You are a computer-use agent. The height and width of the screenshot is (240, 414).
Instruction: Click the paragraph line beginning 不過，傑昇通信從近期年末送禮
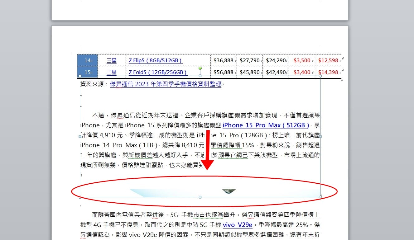point(206,115)
